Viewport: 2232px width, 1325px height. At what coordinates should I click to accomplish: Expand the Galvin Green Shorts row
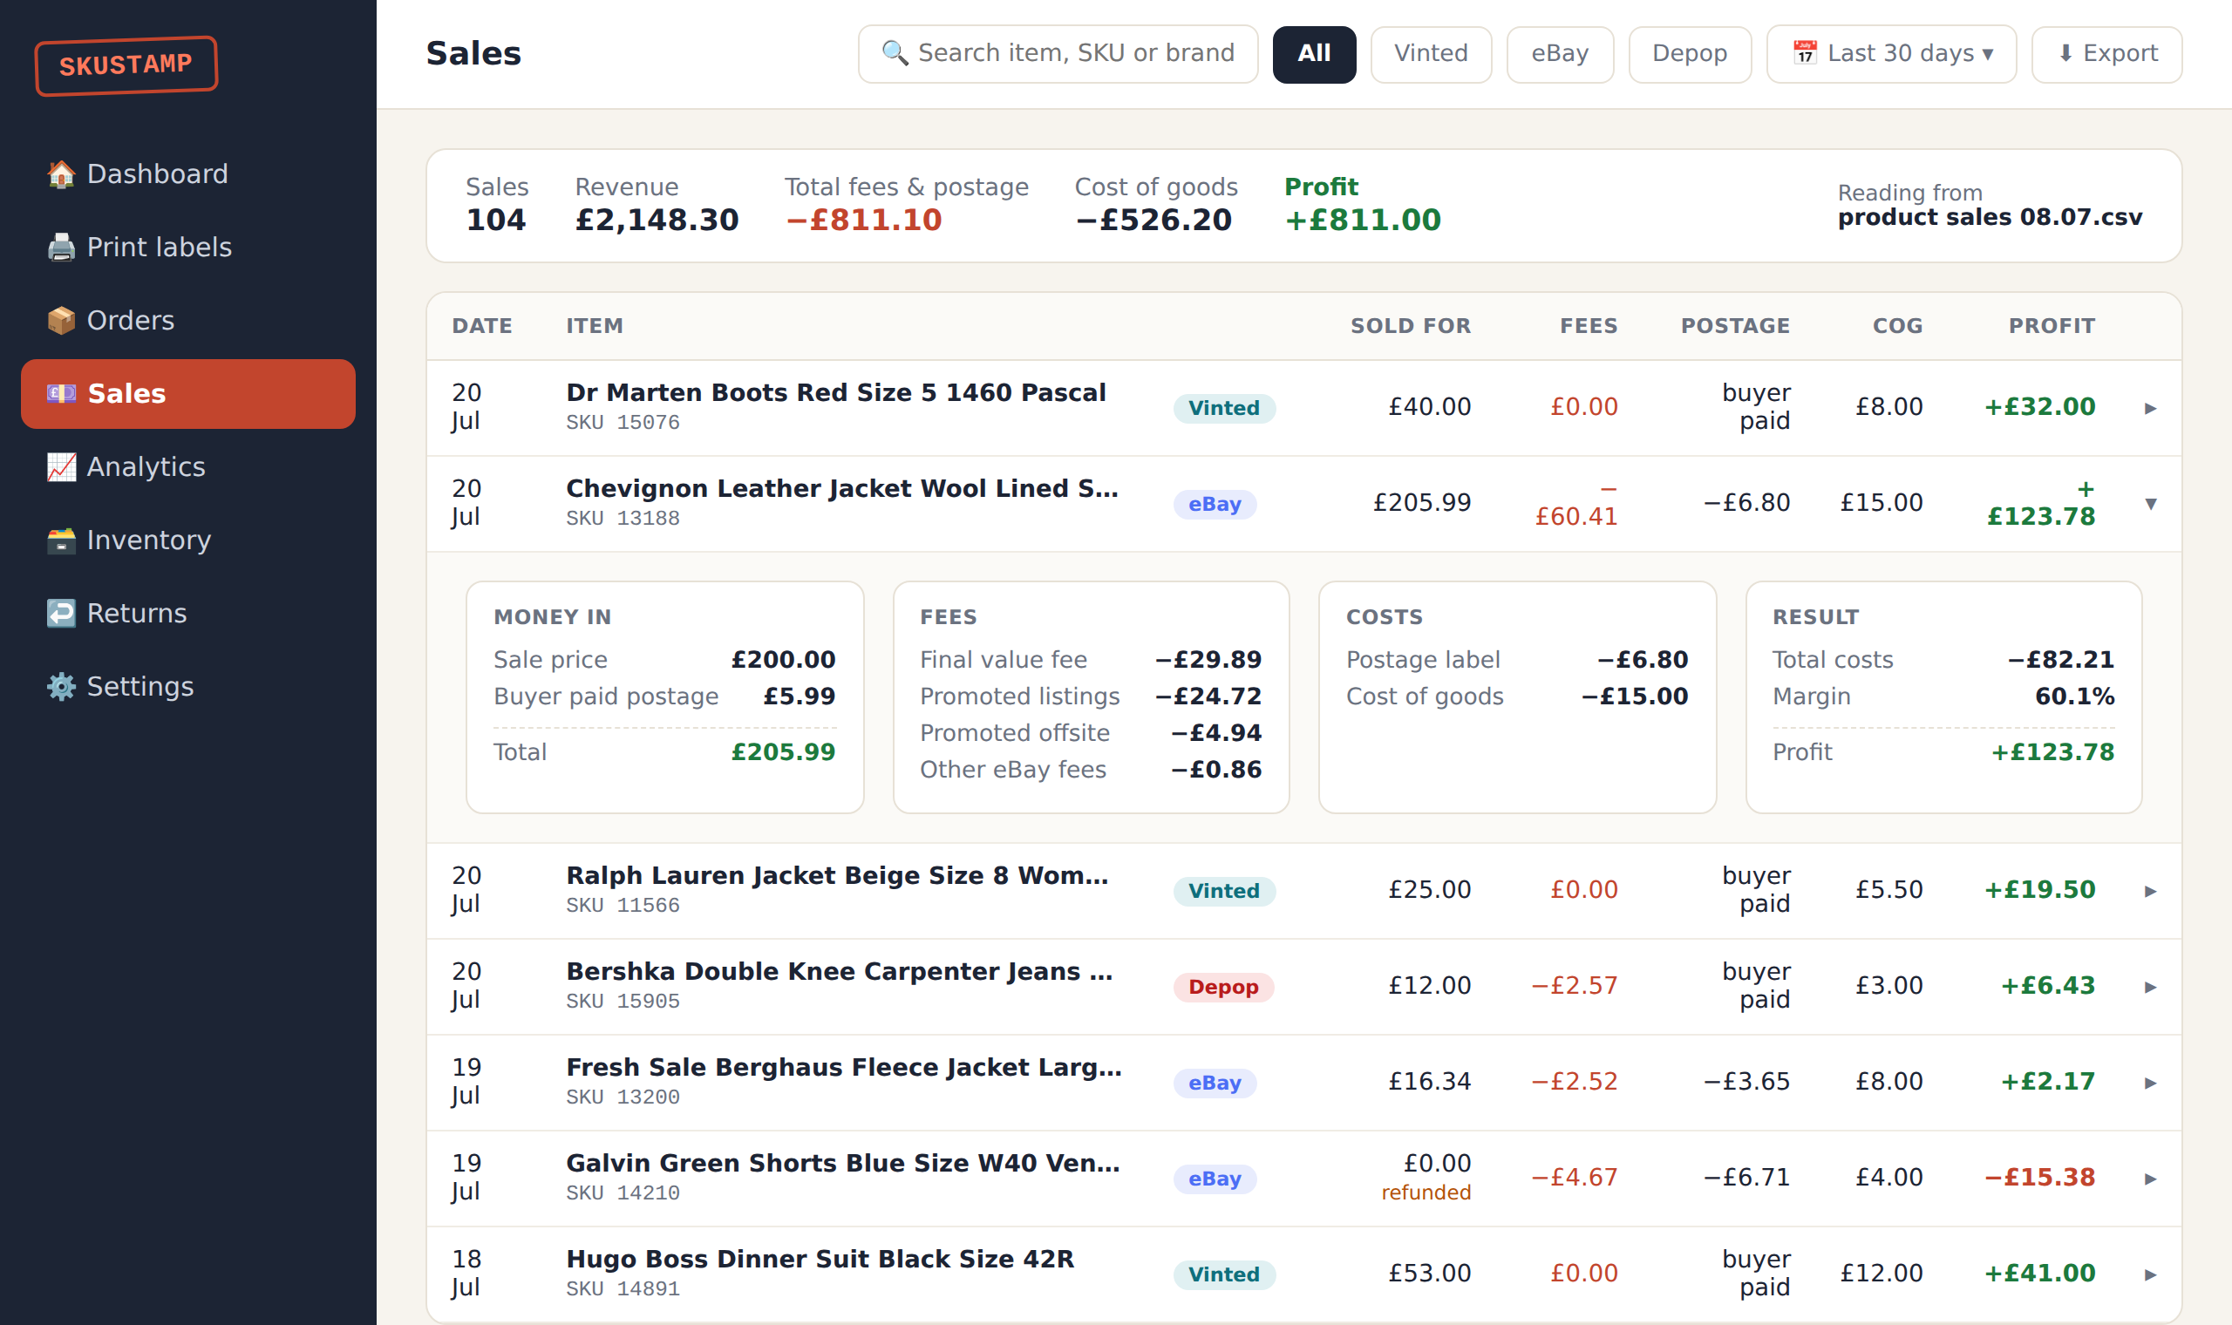coord(2151,1179)
